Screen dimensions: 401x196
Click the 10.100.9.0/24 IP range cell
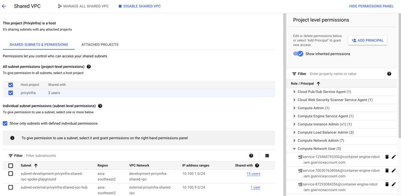pos(193,187)
